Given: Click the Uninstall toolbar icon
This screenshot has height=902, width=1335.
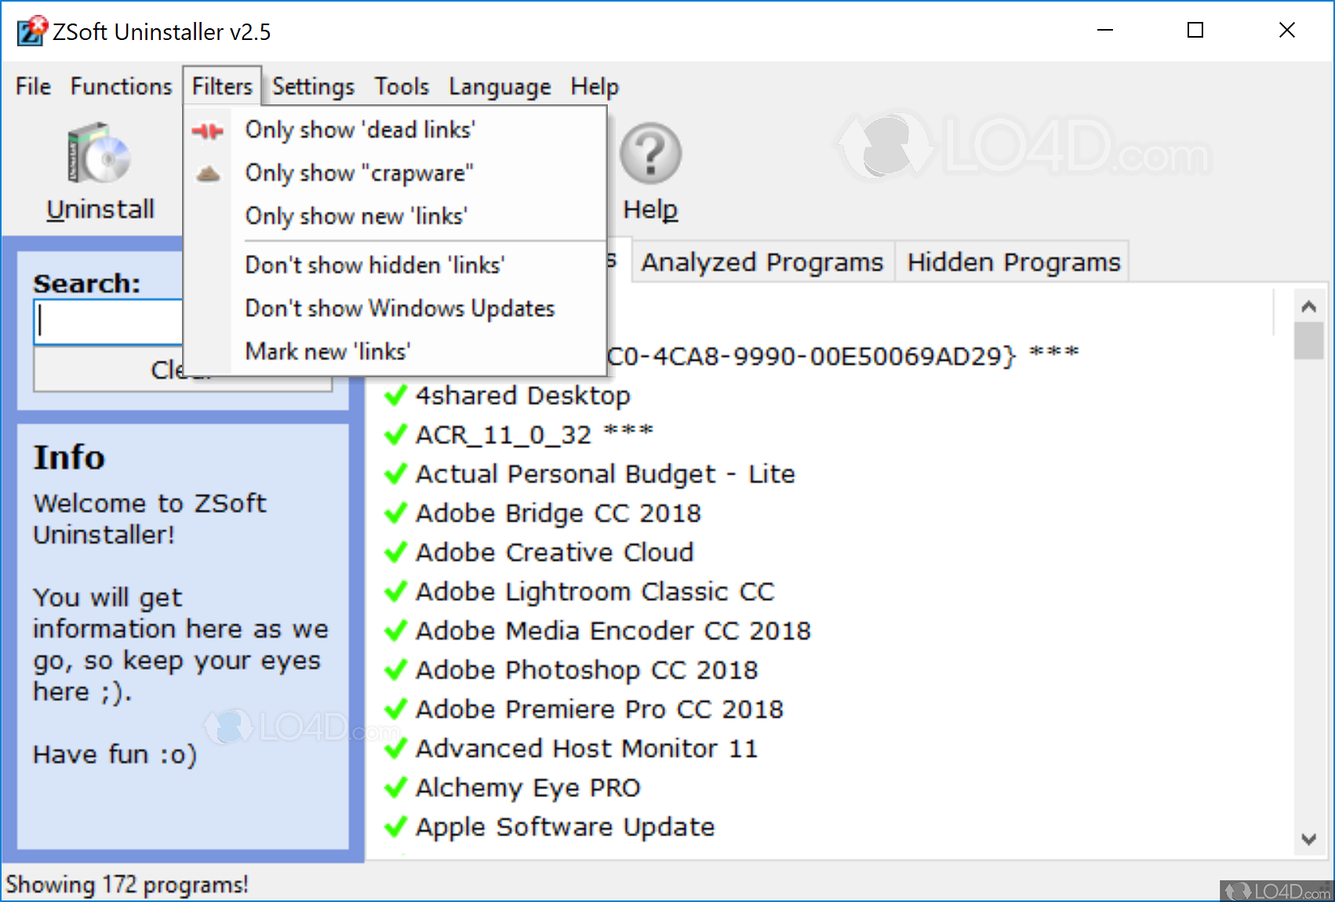Looking at the screenshot, I should tap(100, 154).
